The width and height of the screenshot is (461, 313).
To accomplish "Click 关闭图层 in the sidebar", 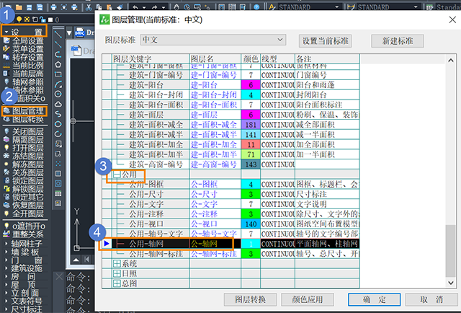I will click(24, 132).
